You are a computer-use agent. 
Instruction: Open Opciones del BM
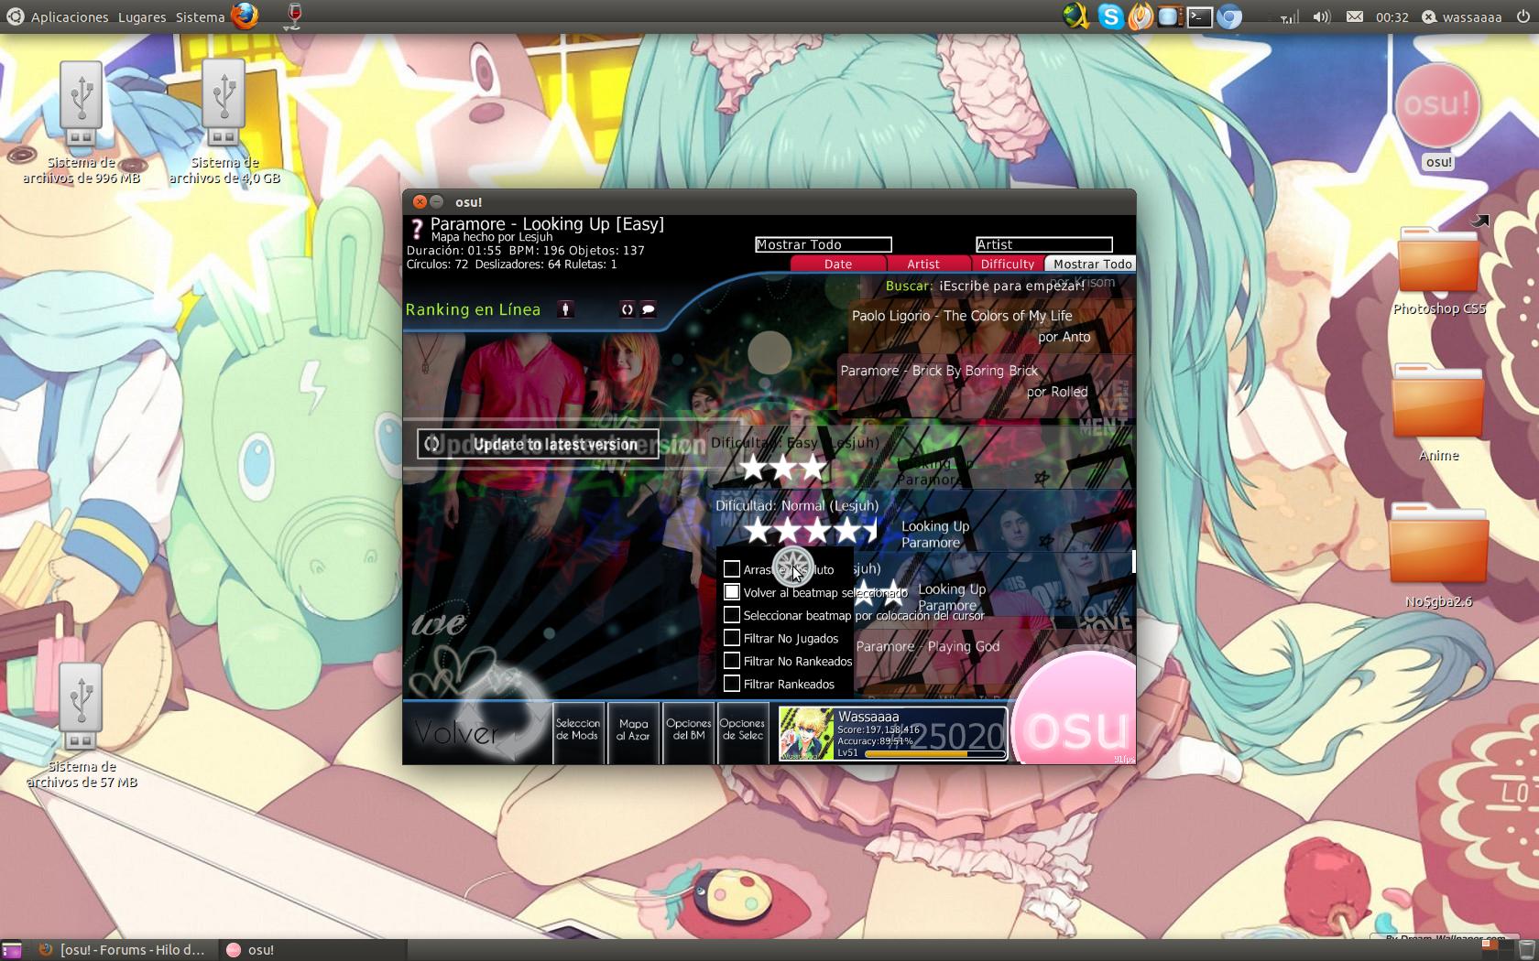coord(688,731)
